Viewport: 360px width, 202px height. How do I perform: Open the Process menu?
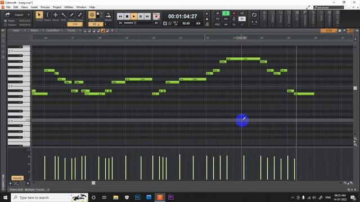pyautogui.click(x=45, y=7)
